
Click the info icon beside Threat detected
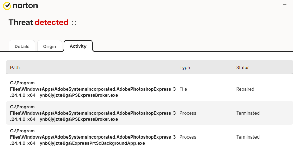[74, 23]
